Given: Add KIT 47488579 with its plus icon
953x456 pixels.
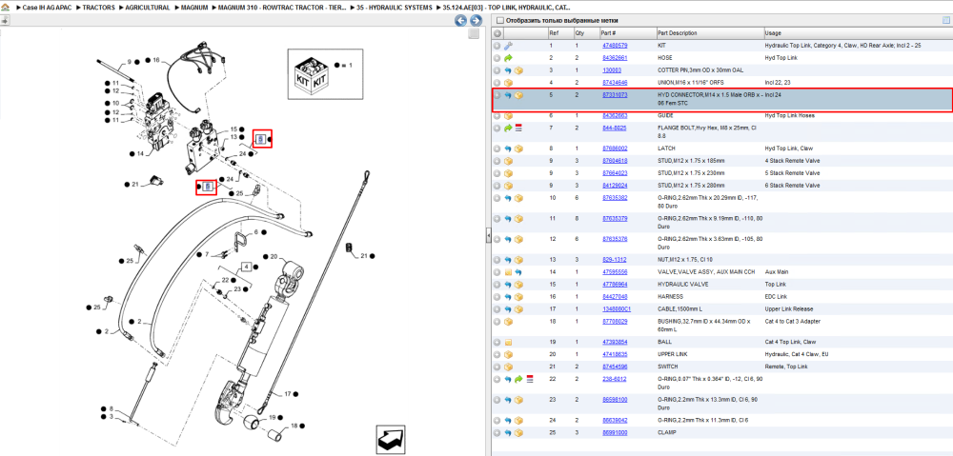Looking at the screenshot, I should [497, 46].
